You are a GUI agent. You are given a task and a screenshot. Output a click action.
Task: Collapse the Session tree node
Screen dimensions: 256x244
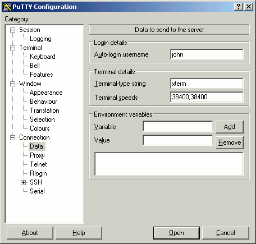pyautogui.click(x=12, y=30)
